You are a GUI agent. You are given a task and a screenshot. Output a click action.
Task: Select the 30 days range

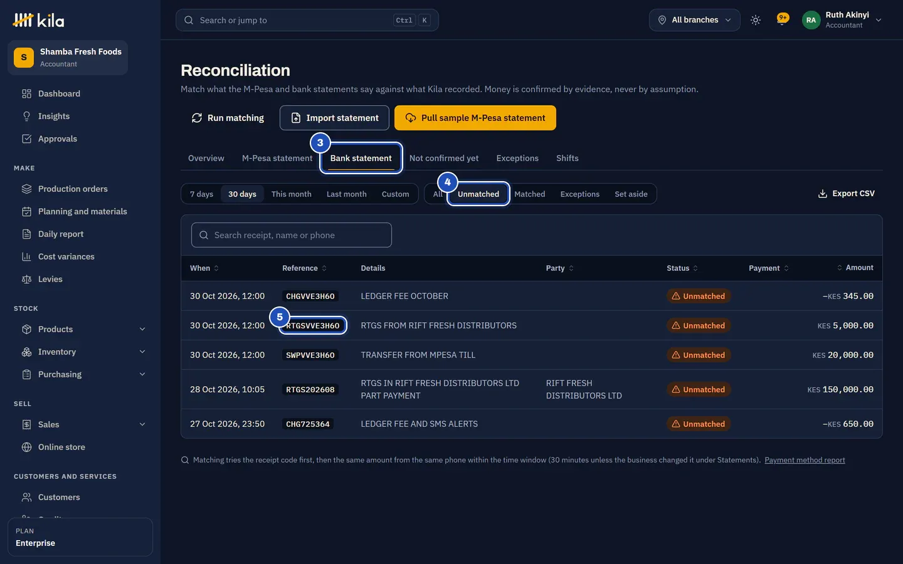pos(242,194)
